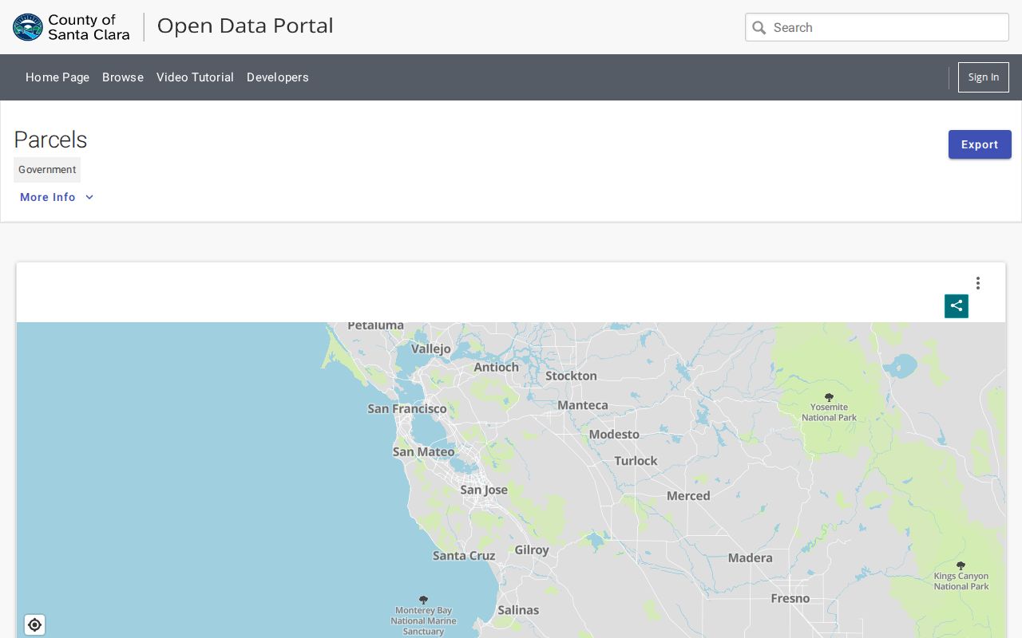1022x638 pixels.
Task: Click the Sign In button
Action: (x=984, y=77)
